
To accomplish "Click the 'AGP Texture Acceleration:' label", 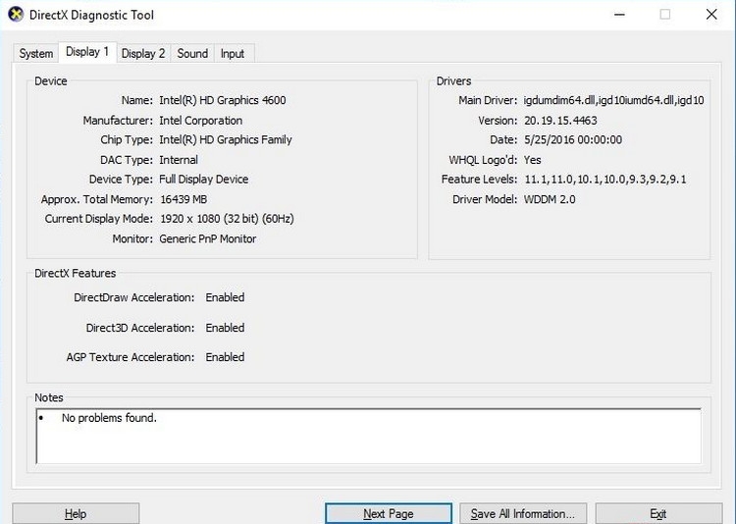I will point(130,357).
